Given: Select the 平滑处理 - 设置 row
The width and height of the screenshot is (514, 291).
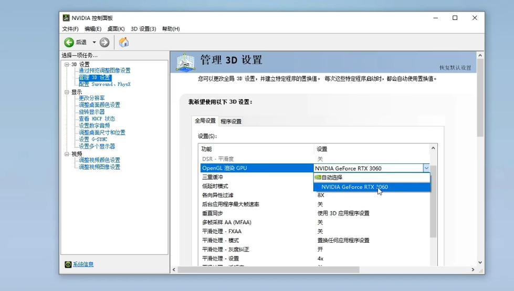Looking at the screenshot, I should pos(316,258).
